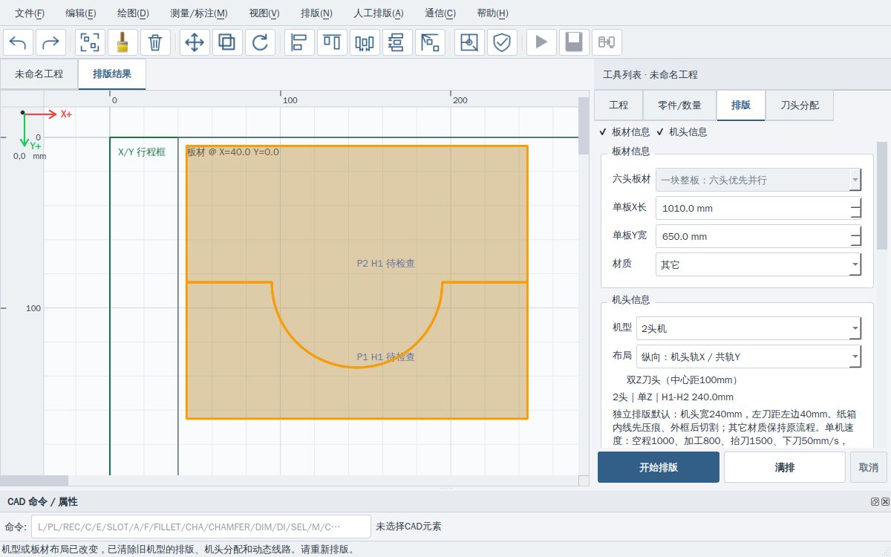Toggle the 机头信息 checkbox
This screenshot has height=557, width=891.
pyautogui.click(x=682, y=132)
